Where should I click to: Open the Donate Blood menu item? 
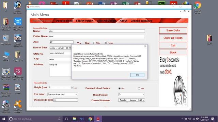[64, 21]
